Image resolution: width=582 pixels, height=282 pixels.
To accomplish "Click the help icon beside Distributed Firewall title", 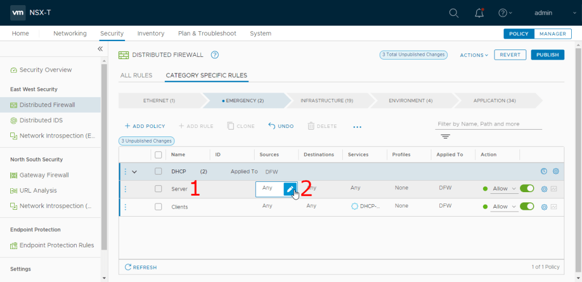I will click(x=215, y=55).
